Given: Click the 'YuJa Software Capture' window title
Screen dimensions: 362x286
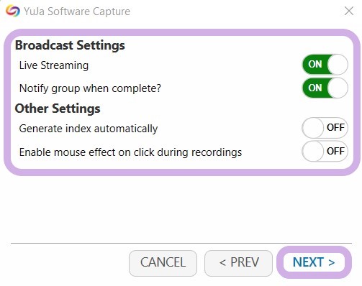Looking at the screenshot, I should click(x=77, y=11).
